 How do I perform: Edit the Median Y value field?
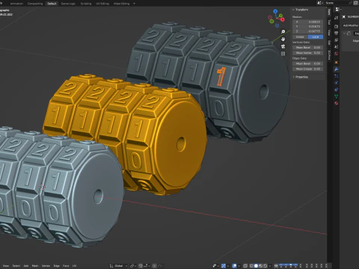pos(307,26)
